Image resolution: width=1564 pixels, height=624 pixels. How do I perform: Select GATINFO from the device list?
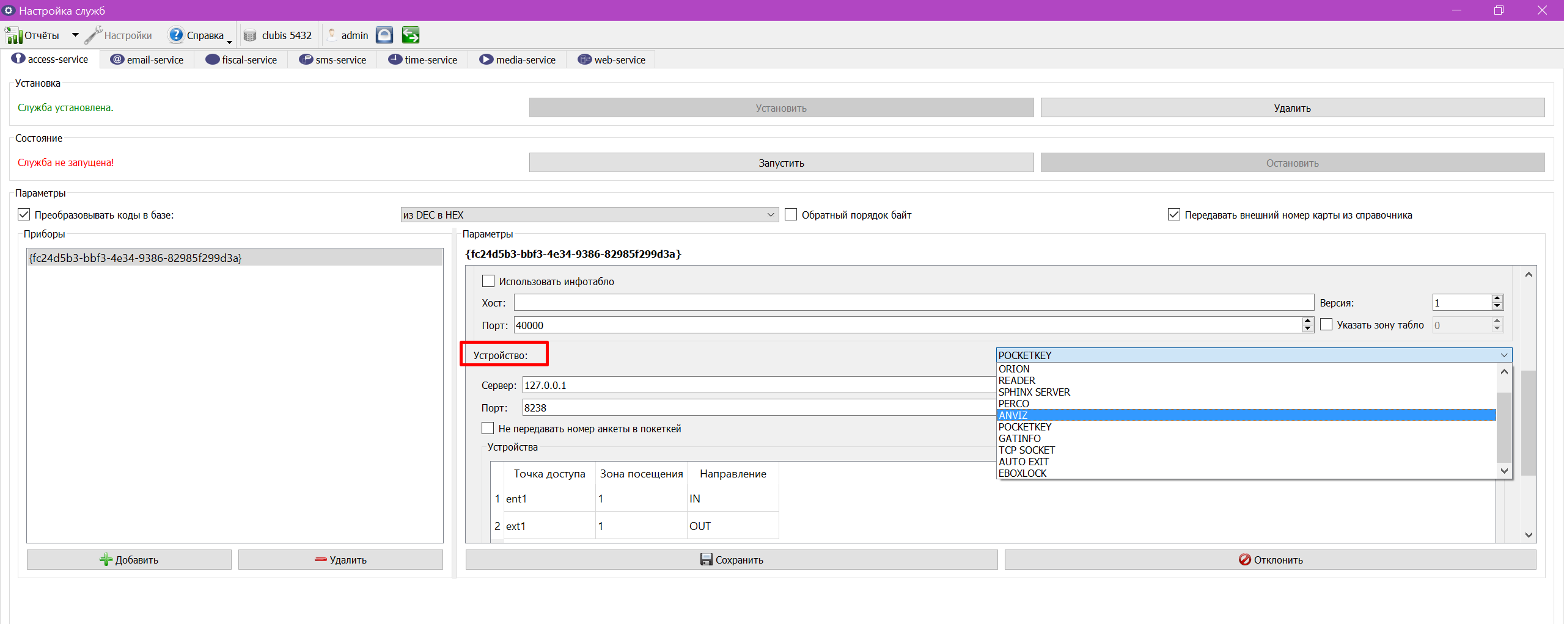tap(1246, 438)
